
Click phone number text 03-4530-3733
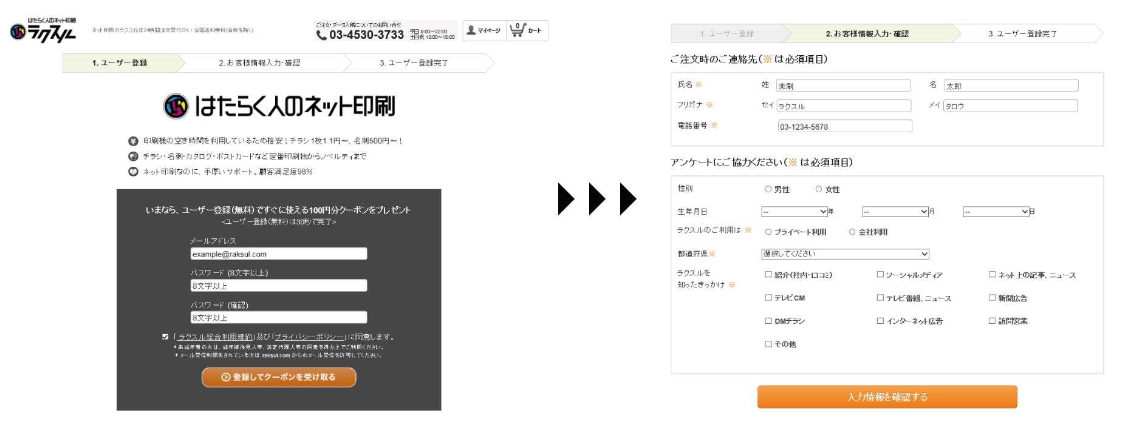tap(367, 35)
